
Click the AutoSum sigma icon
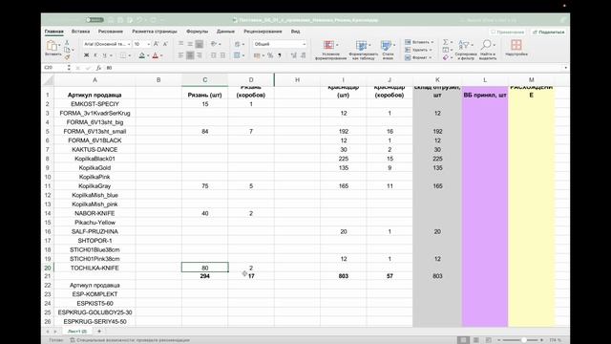point(446,42)
